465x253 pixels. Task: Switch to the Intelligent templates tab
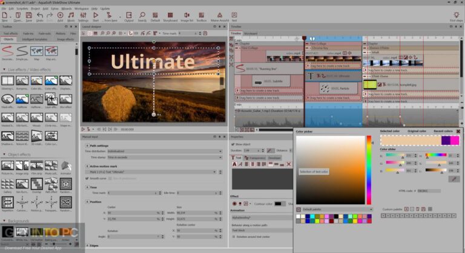(x=35, y=39)
